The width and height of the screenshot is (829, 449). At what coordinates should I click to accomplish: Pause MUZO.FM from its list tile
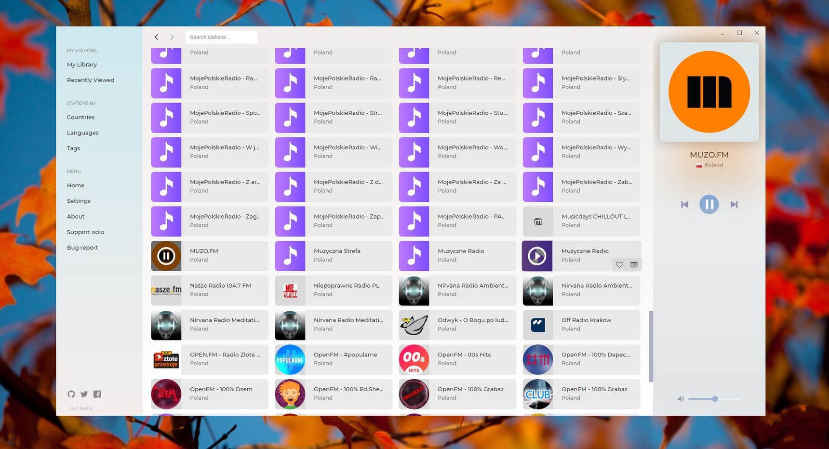166,256
